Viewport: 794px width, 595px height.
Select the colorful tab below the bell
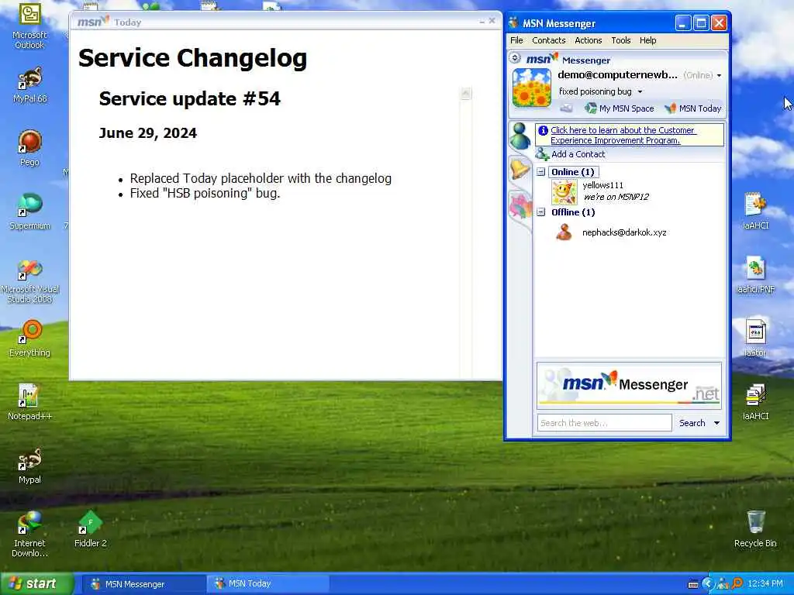520,206
